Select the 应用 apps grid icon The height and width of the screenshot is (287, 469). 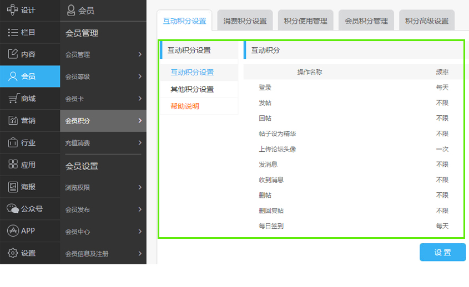coord(13,165)
